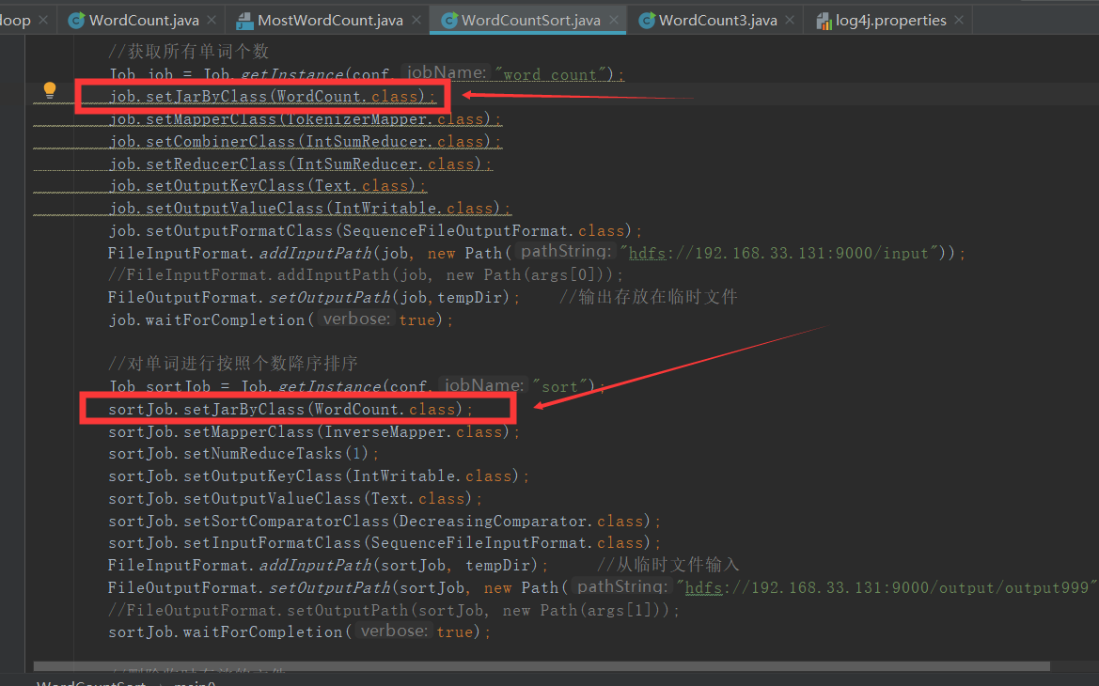Switch to the WordCount3.java tab

[x=717, y=21]
